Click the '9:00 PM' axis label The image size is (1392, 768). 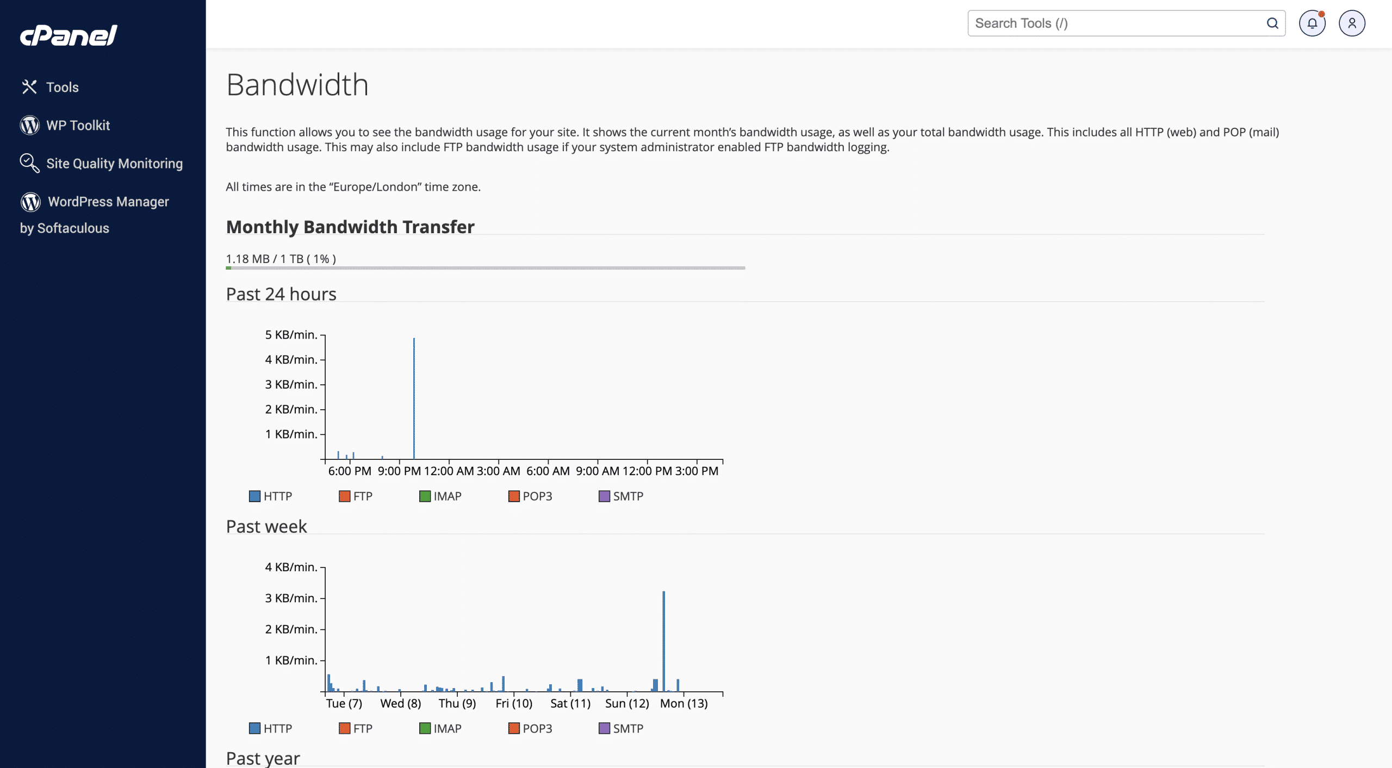coord(399,471)
